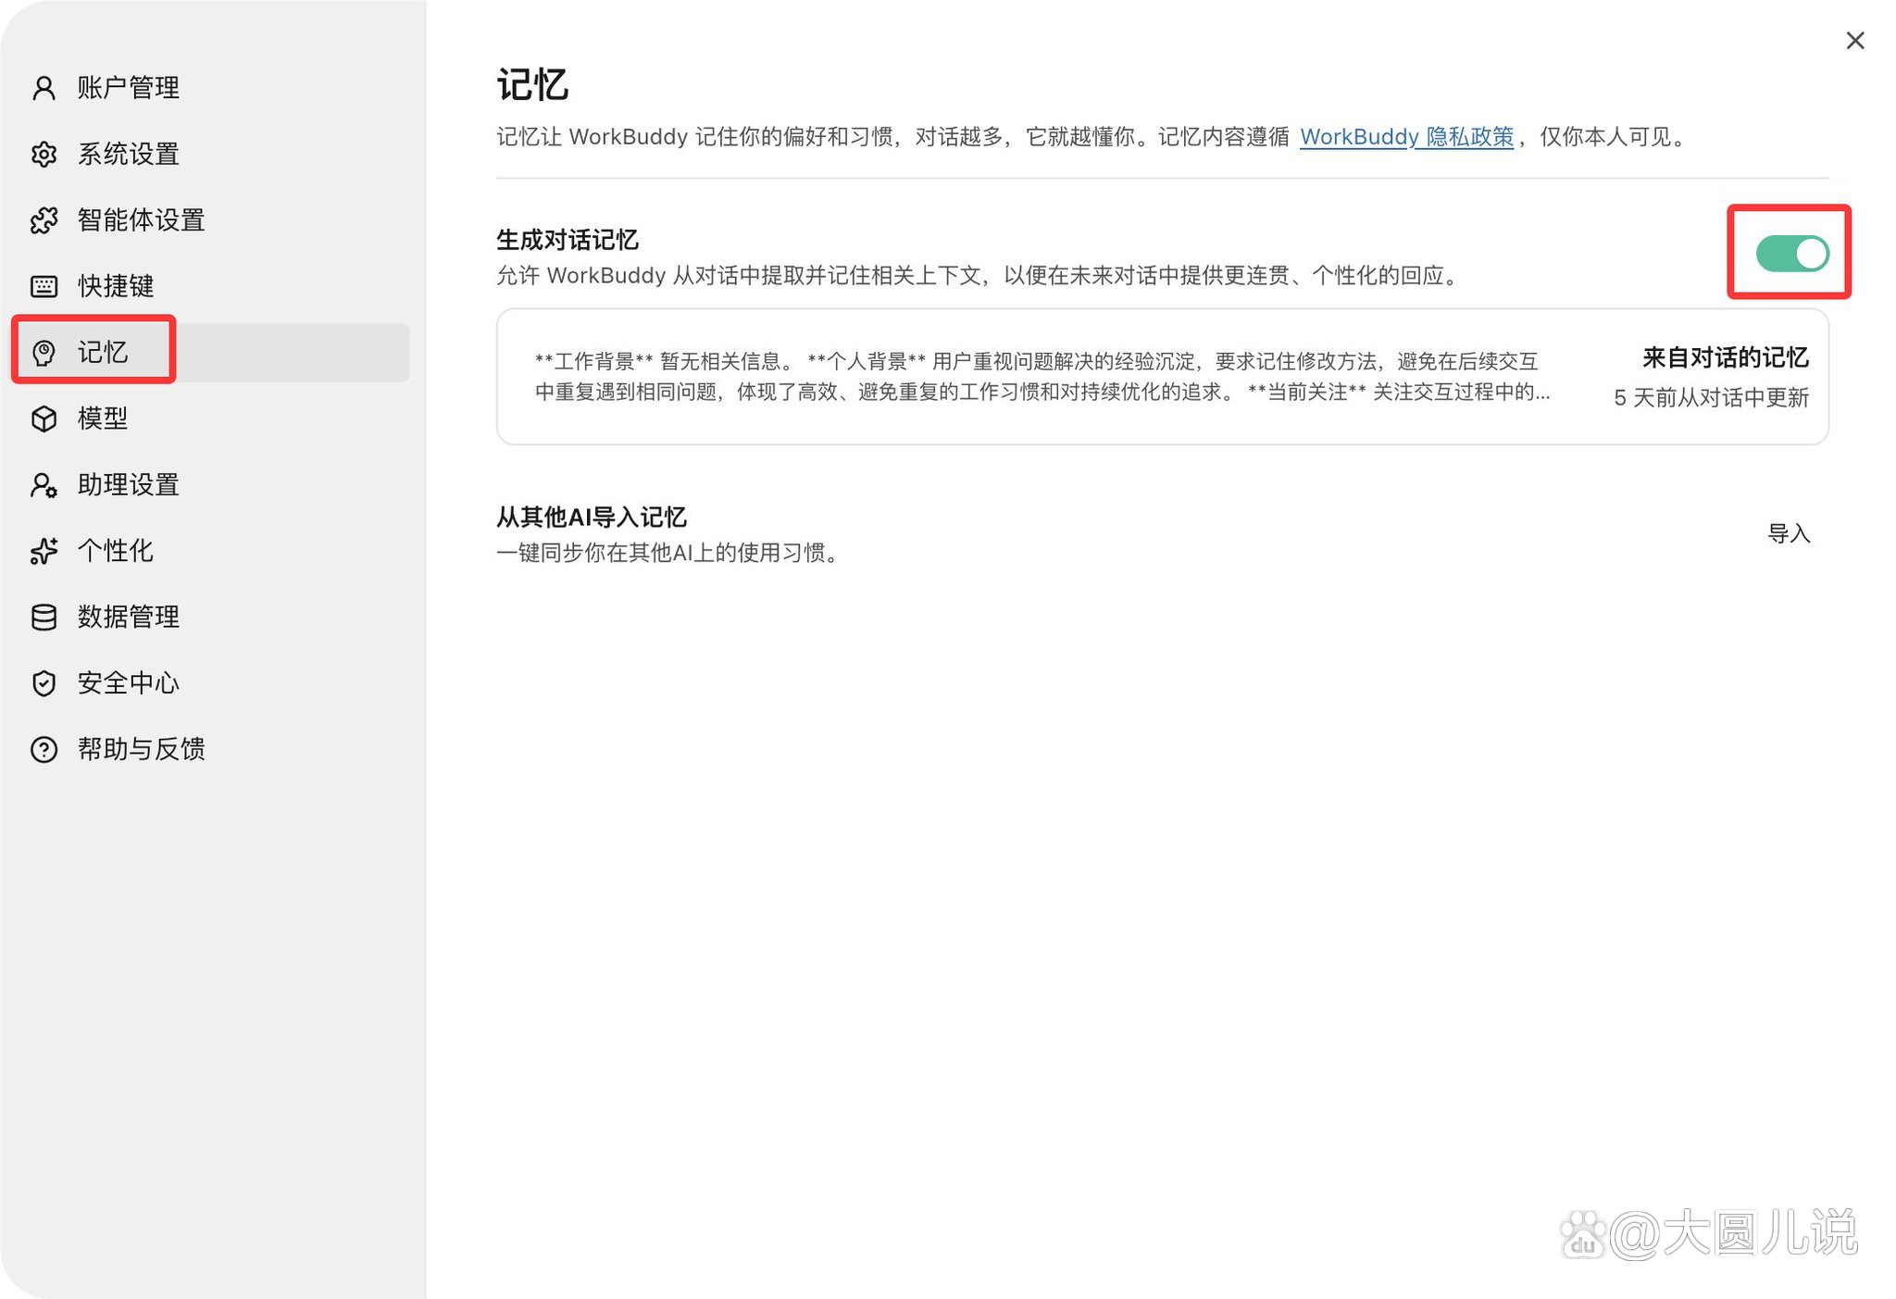Click the 系统设置 gear icon

click(x=44, y=154)
